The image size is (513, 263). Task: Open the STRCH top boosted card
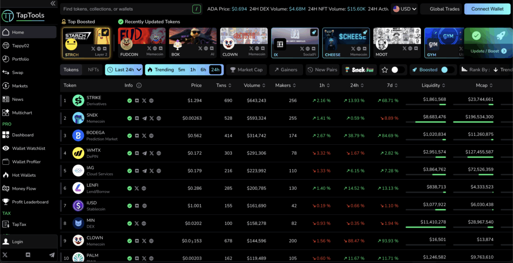tap(86, 43)
